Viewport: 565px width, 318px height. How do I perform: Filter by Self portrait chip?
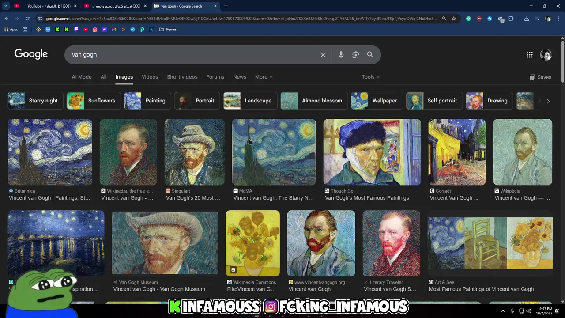click(434, 101)
